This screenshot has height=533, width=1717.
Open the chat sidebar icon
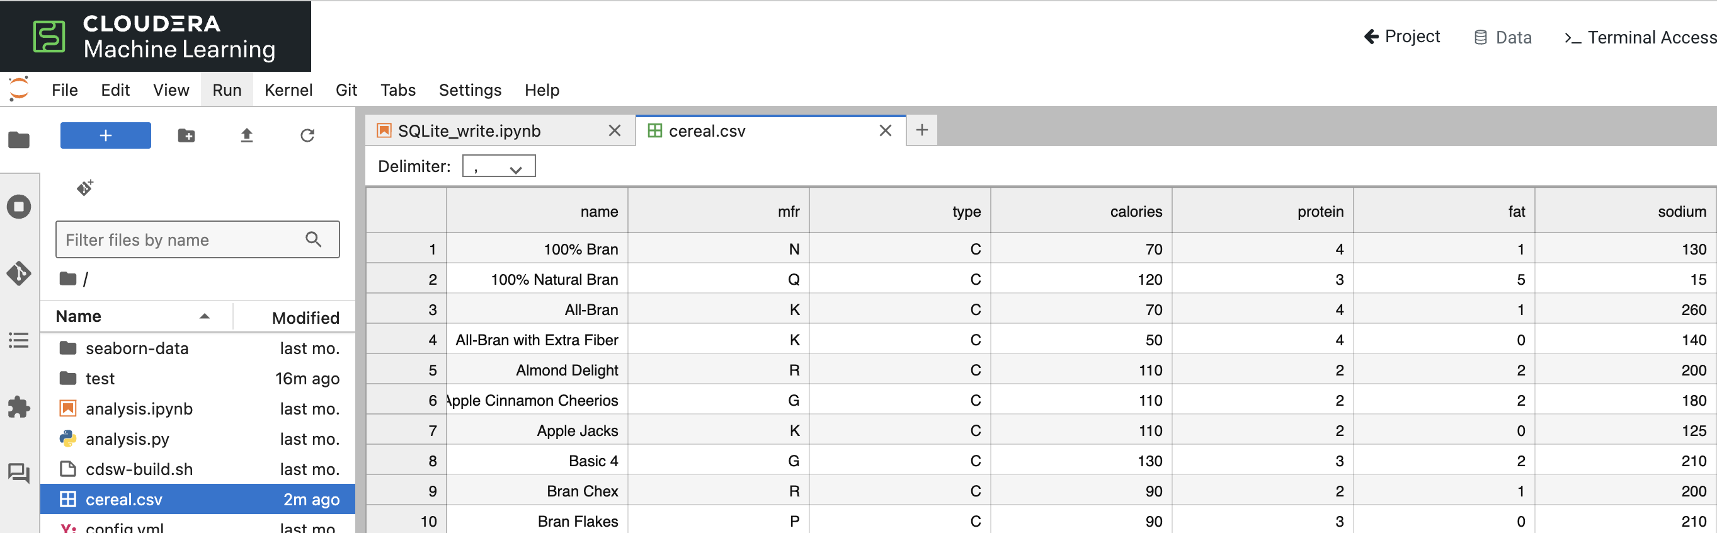[x=19, y=474]
